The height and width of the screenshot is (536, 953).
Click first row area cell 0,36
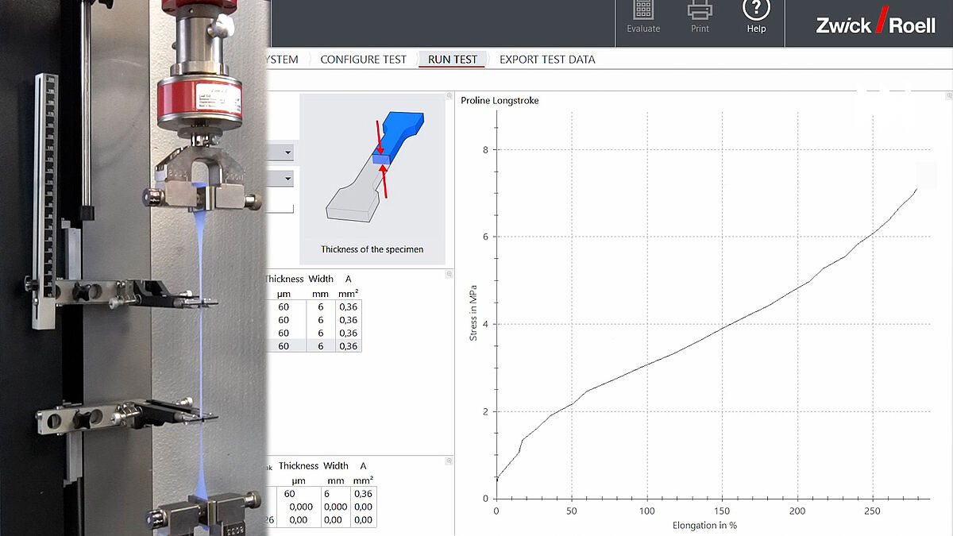tap(348, 306)
